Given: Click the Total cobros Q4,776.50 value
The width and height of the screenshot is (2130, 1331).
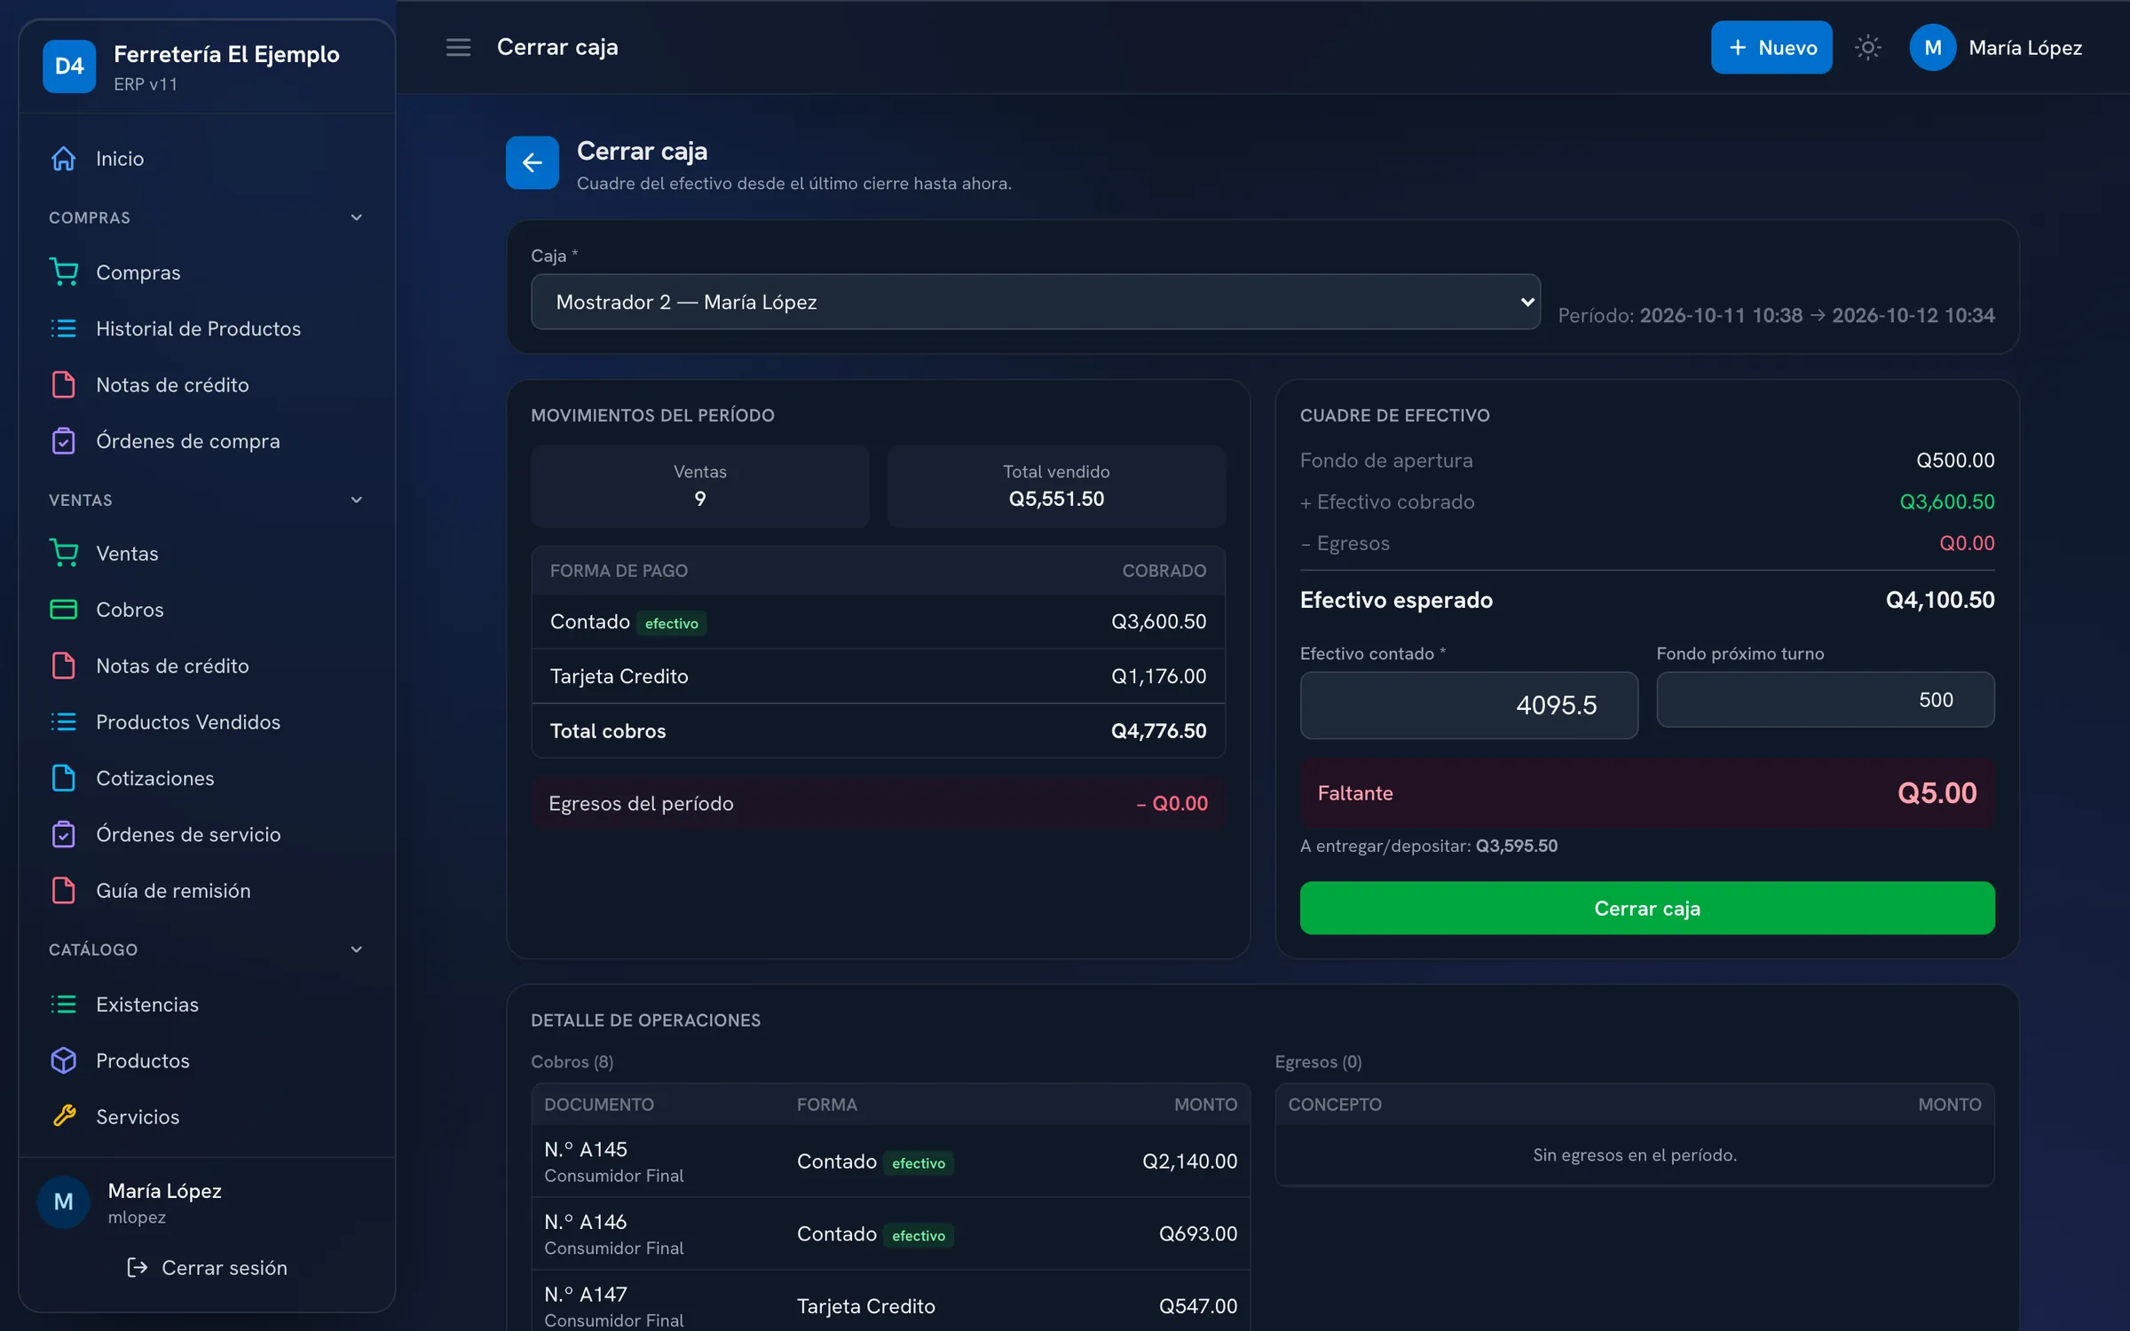Looking at the screenshot, I should (x=1158, y=731).
